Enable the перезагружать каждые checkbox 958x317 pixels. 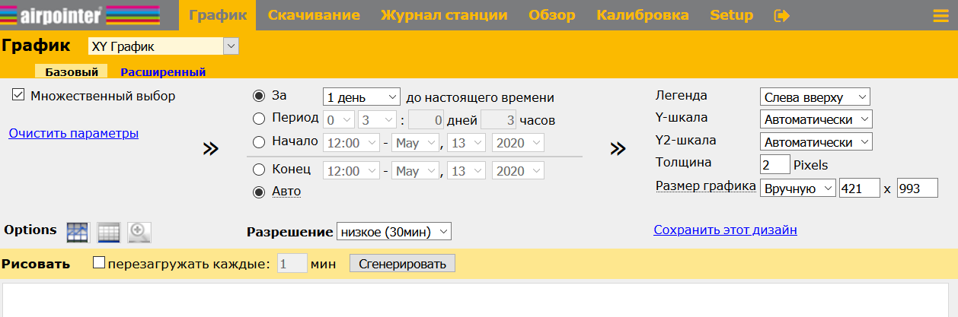[x=98, y=264]
